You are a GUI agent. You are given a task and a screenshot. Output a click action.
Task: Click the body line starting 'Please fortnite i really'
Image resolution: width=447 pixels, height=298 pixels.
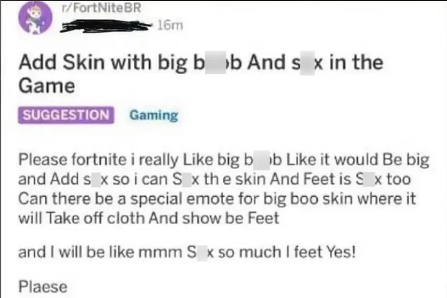tap(224, 160)
